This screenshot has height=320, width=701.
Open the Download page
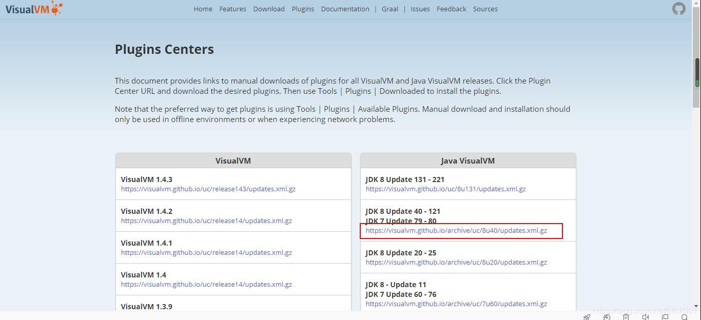coord(269,9)
